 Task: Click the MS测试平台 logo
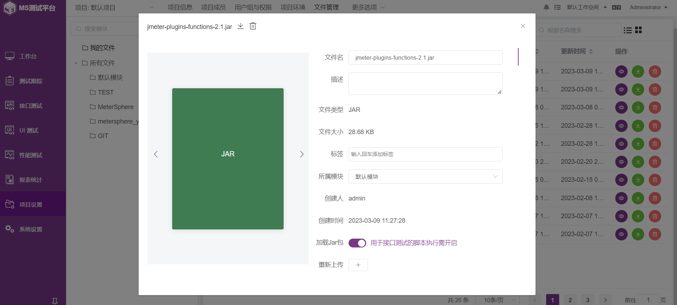(29, 8)
